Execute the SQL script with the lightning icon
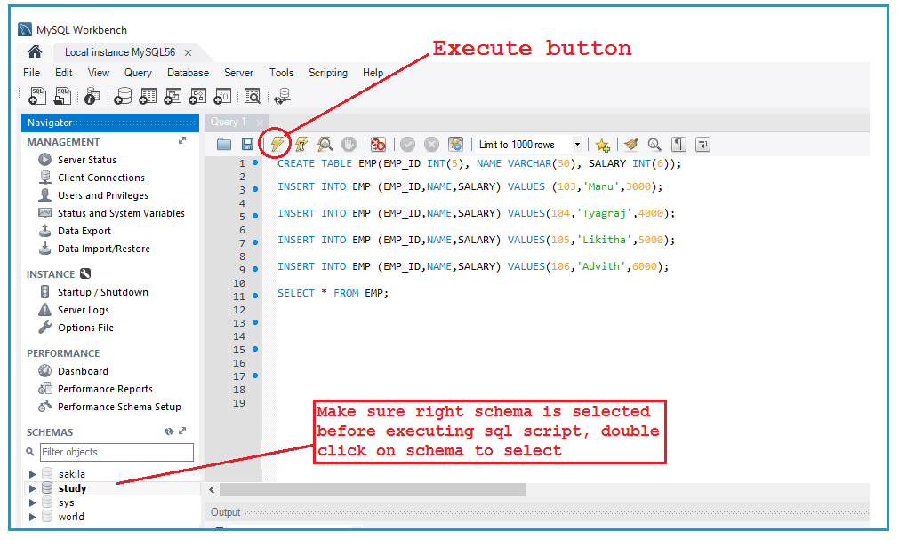This screenshot has height=546, width=899. pos(277,144)
